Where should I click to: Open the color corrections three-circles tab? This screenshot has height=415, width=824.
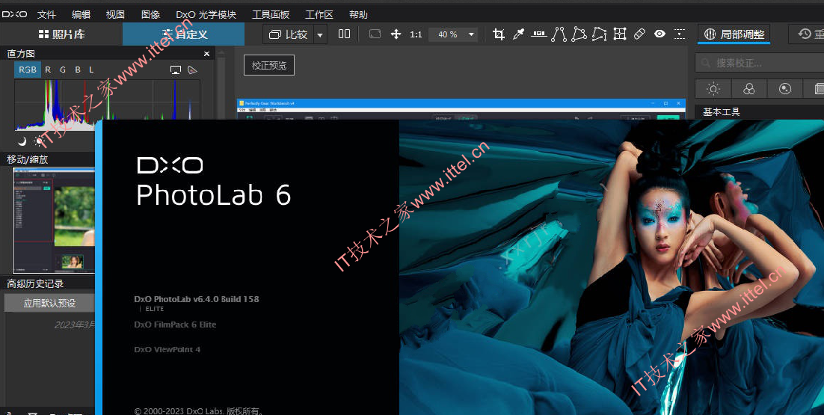coord(748,89)
